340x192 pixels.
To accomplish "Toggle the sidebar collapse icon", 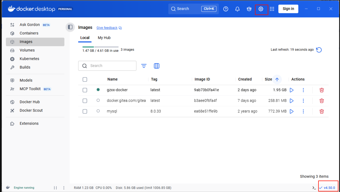I will [70, 27].
